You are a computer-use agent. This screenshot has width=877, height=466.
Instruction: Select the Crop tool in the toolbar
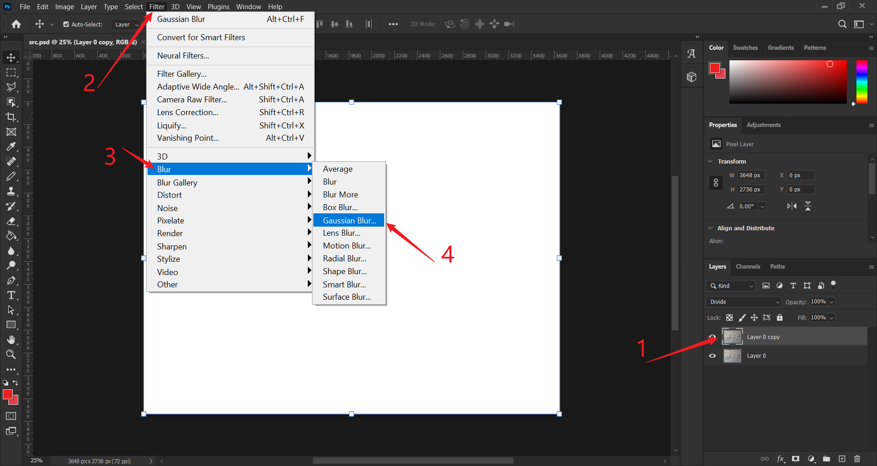point(11,117)
